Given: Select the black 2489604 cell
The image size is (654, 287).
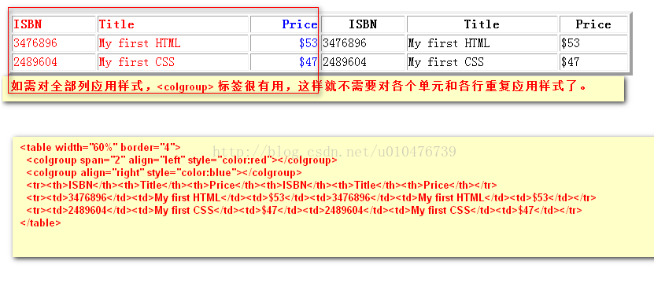Looking at the screenshot, I should click(363, 62).
